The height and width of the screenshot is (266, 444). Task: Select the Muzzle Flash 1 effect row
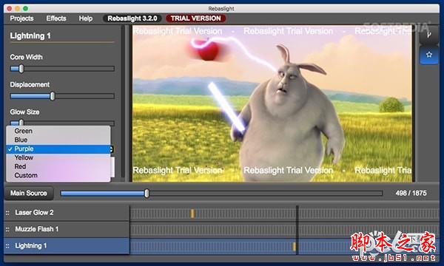tap(67, 229)
